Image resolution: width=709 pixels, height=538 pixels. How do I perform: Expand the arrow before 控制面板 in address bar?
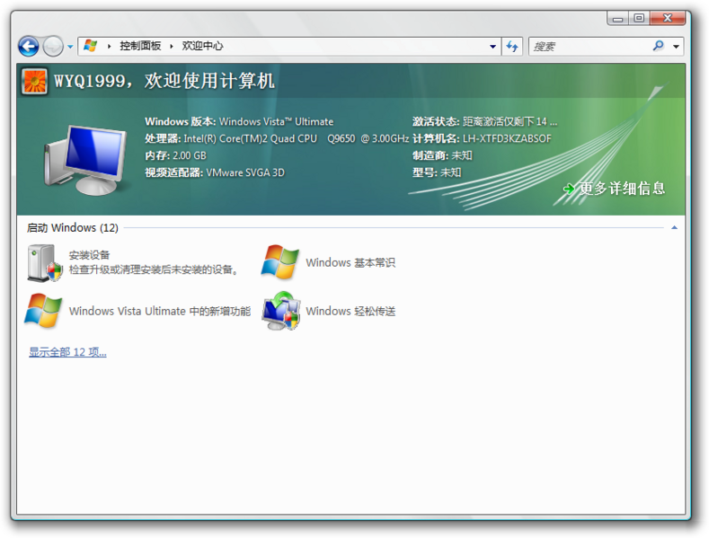coord(109,46)
